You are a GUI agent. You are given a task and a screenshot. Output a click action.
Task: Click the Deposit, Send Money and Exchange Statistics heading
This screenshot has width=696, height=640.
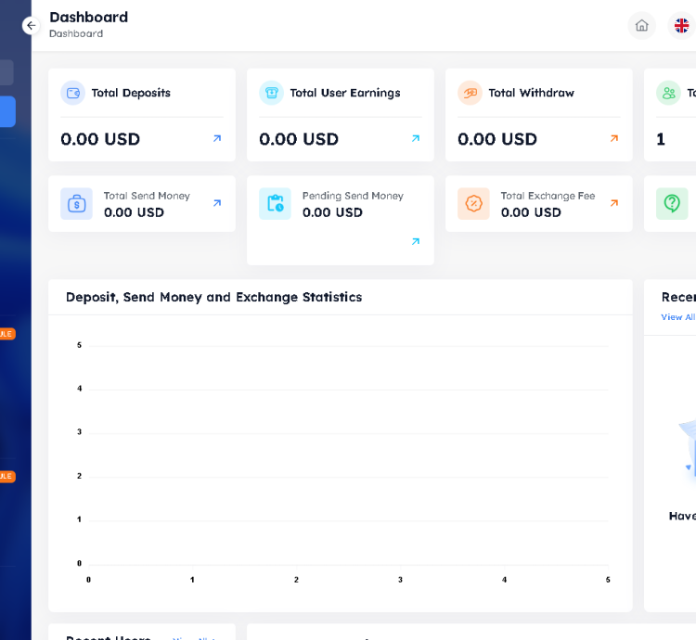(214, 297)
